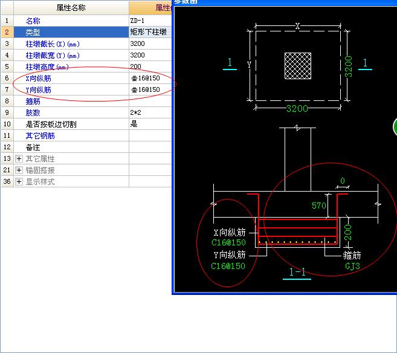The height and width of the screenshot is (353, 397).
Task: Click the 属性名称 column header
Action: click(71, 8)
